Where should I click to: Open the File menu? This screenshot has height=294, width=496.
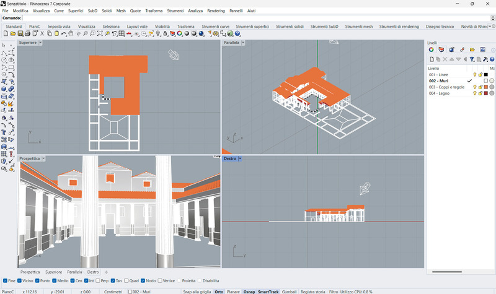click(5, 11)
